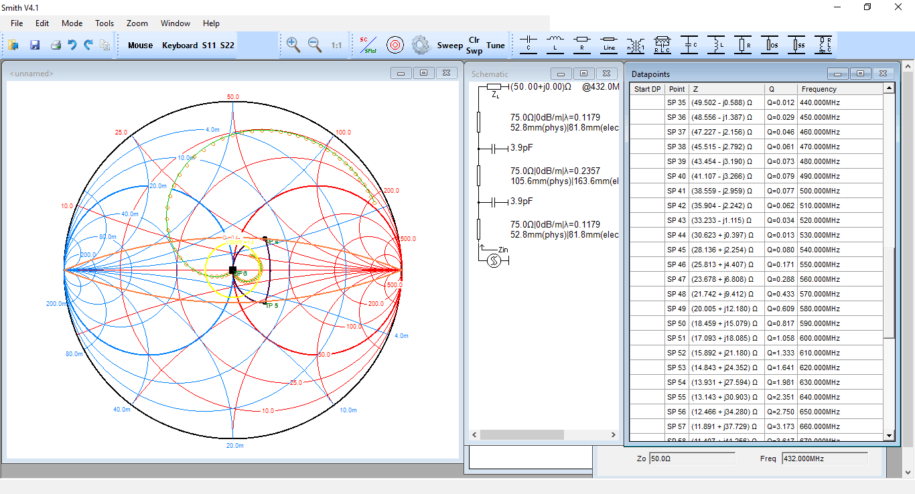Viewport: 915px width, 494px height.
Task: Add a series resistor component
Action: (582, 45)
